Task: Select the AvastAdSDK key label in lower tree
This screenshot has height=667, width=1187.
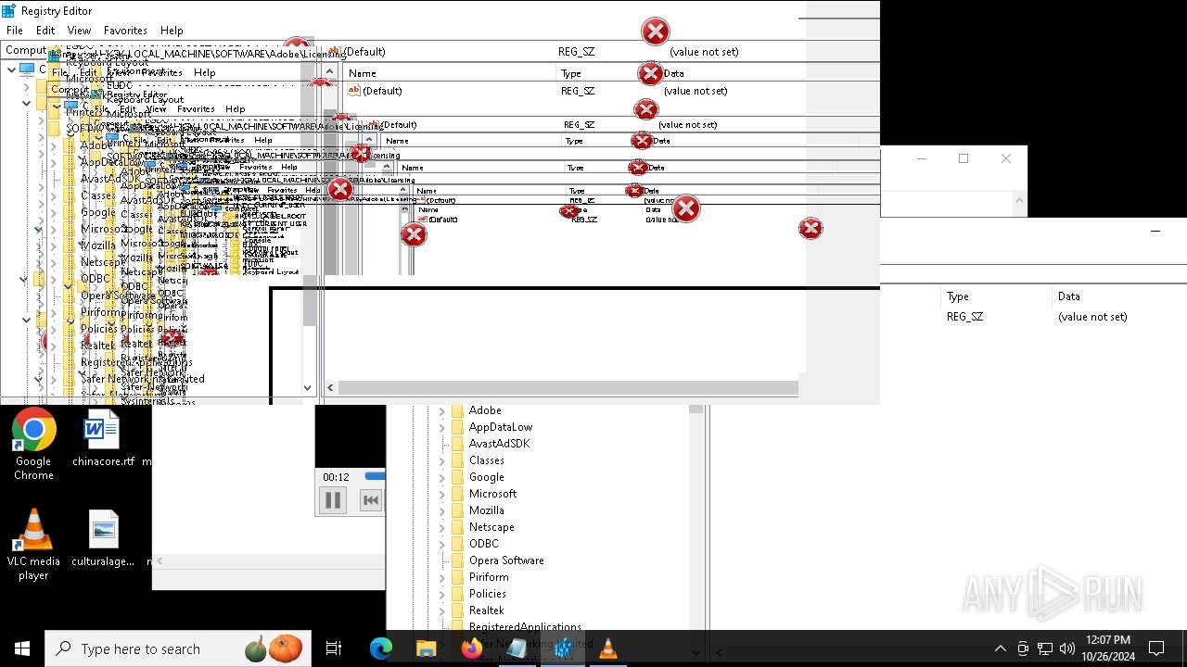Action: [x=499, y=444]
